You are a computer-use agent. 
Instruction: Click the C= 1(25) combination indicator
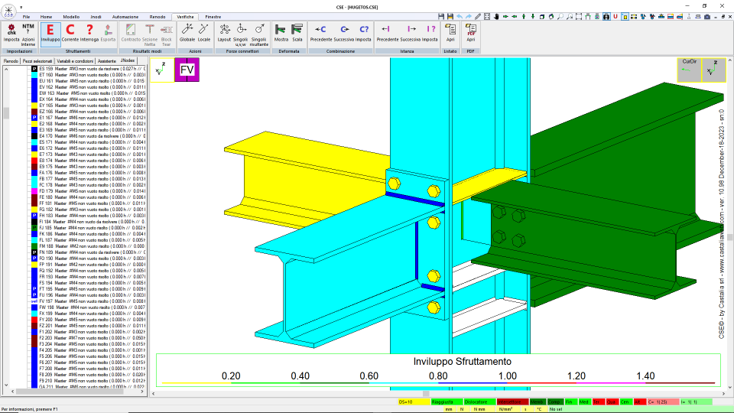[x=664, y=402]
